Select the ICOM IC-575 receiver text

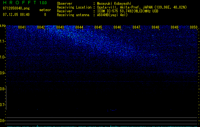[x=128, y=11]
